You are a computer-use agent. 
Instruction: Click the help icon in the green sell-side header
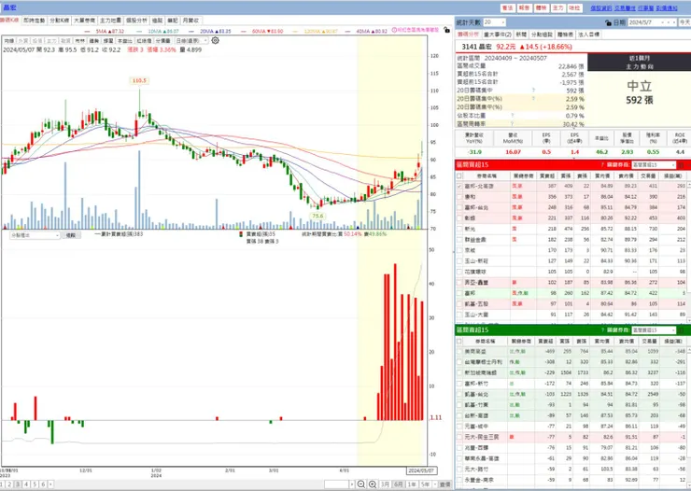pos(602,330)
